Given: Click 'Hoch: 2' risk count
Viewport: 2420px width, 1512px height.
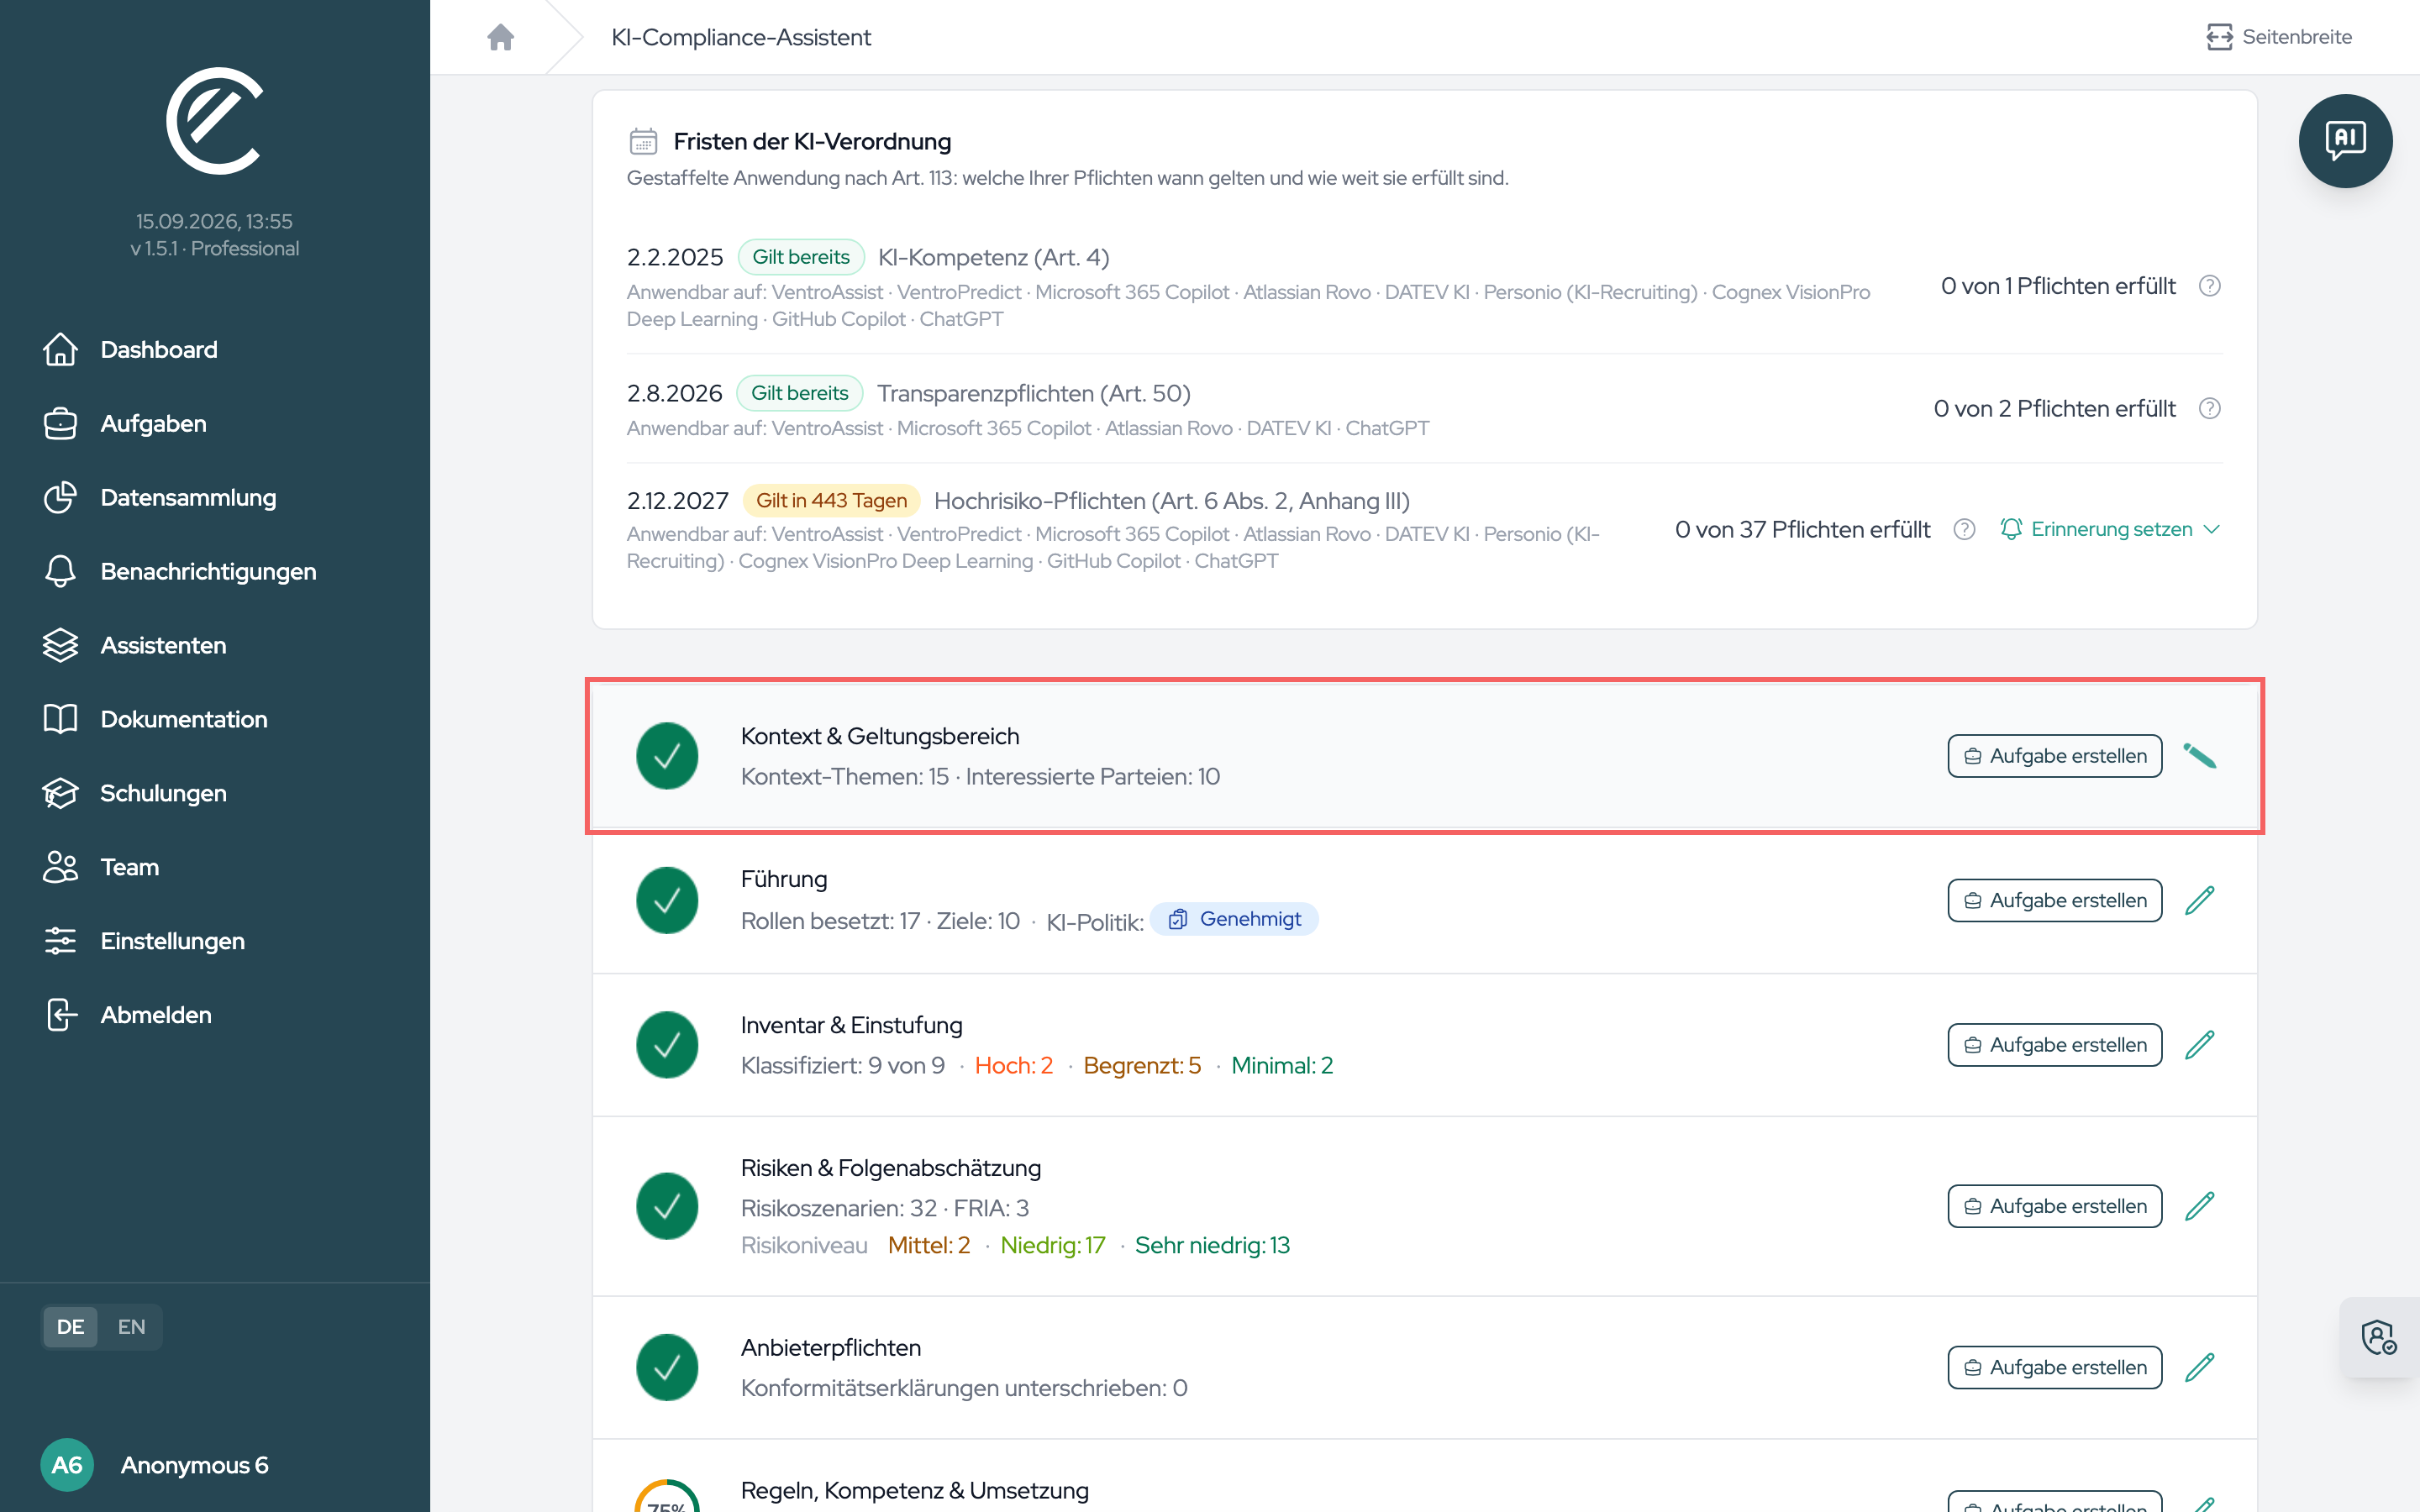Looking at the screenshot, I should click(x=1013, y=1065).
